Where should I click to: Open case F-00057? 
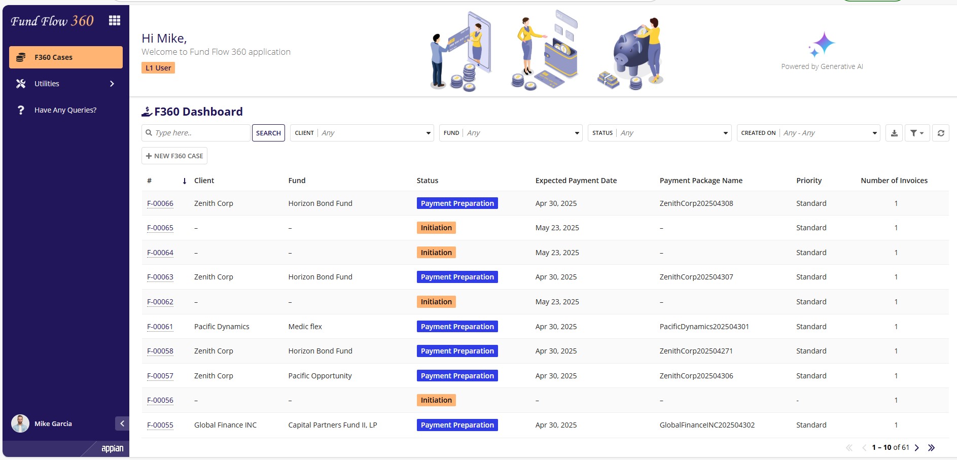[x=160, y=376]
